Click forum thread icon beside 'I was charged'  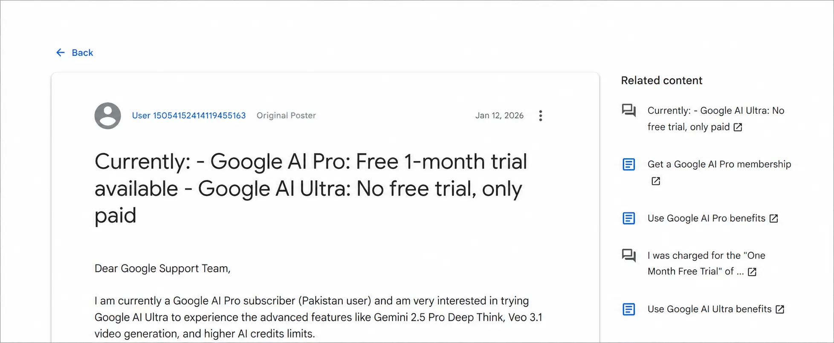pyautogui.click(x=629, y=255)
